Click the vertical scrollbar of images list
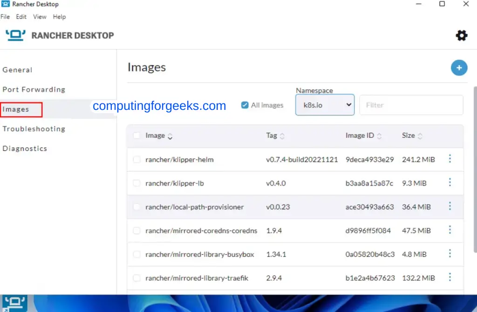The height and width of the screenshot is (312, 477). tap(475, 170)
